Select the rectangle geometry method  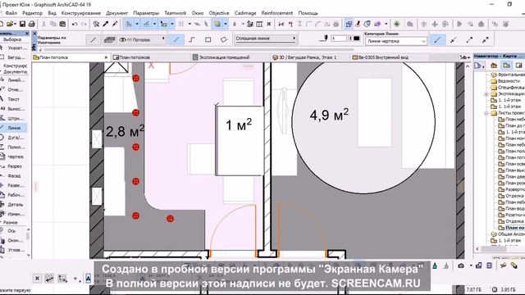[208, 39]
